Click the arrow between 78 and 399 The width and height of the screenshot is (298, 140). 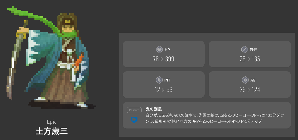point(162,59)
